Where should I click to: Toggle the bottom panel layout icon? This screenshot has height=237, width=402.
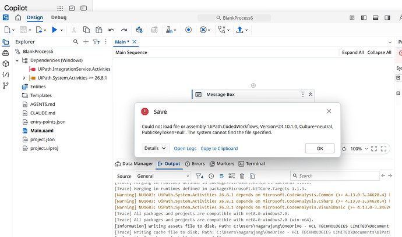point(376,17)
